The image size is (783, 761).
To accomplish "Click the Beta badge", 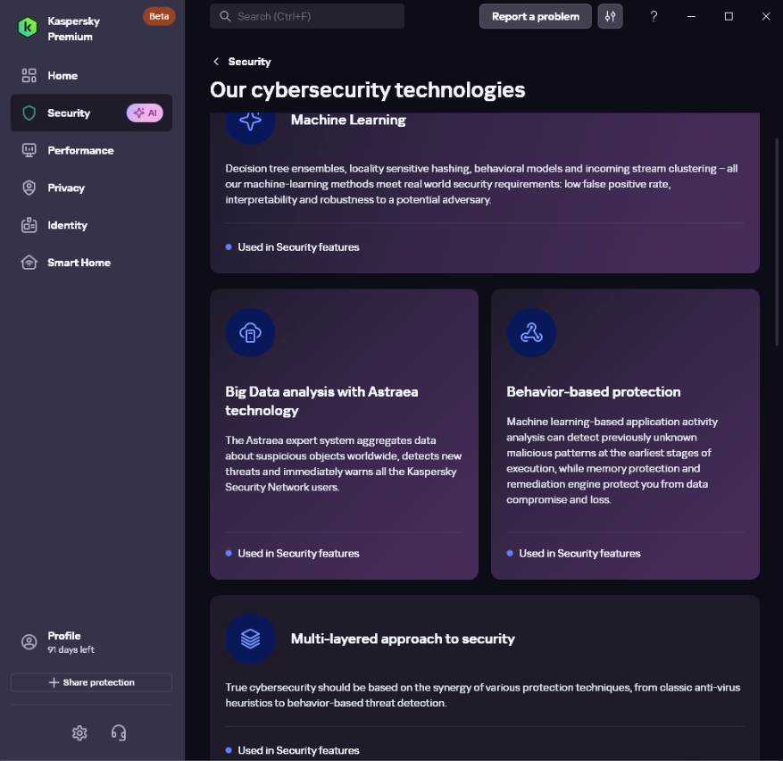I will point(159,16).
